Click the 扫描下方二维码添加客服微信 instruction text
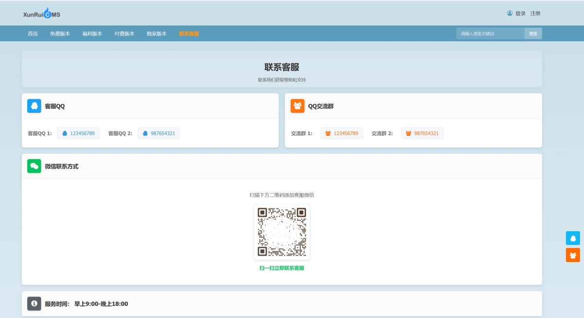 pyautogui.click(x=282, y=195)
